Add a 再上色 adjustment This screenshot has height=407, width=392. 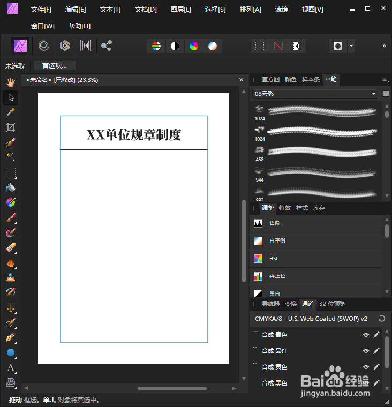(x=315, y=276)
